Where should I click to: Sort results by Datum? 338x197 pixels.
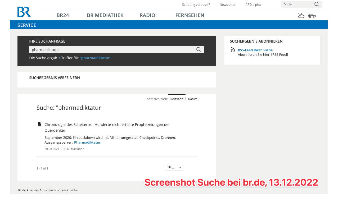pos(193,99)
